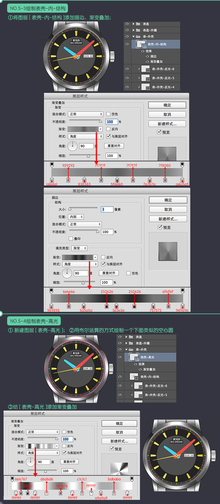This screenshot has height=504, width=220.
Task: Open the 填充类型 dropdown in 描边 dialog
Action: click(x=79, y=248)
